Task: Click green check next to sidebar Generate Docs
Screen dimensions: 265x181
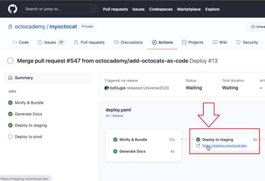Action: click(10, 114)
